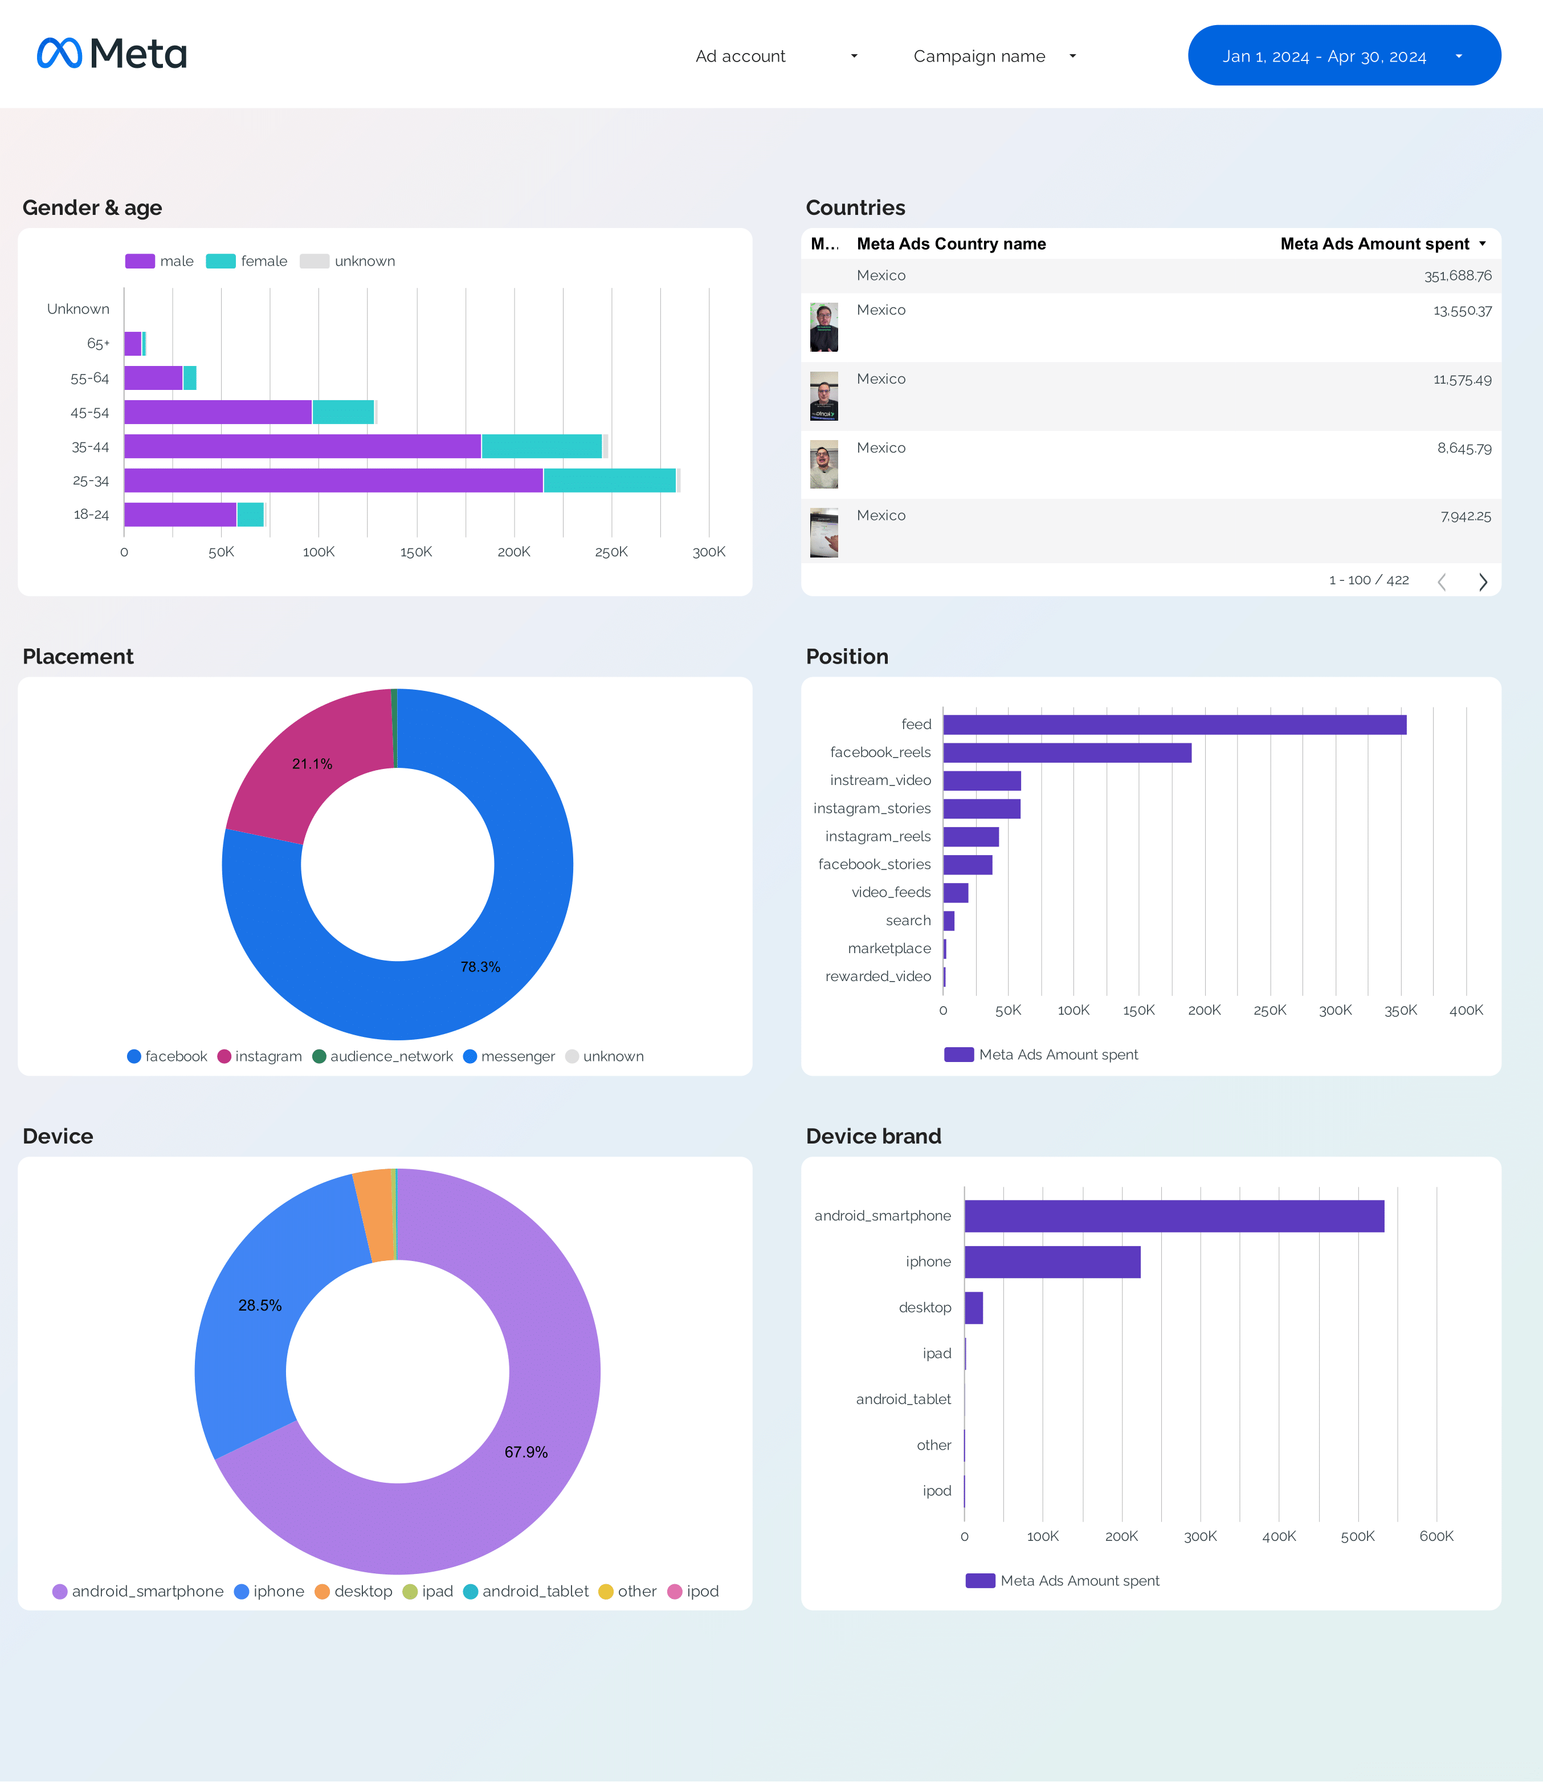The height and width of the screenshot is (1782, 1543).
Task: Click the instagram legend item in Placement
Action: point(260,1056)
